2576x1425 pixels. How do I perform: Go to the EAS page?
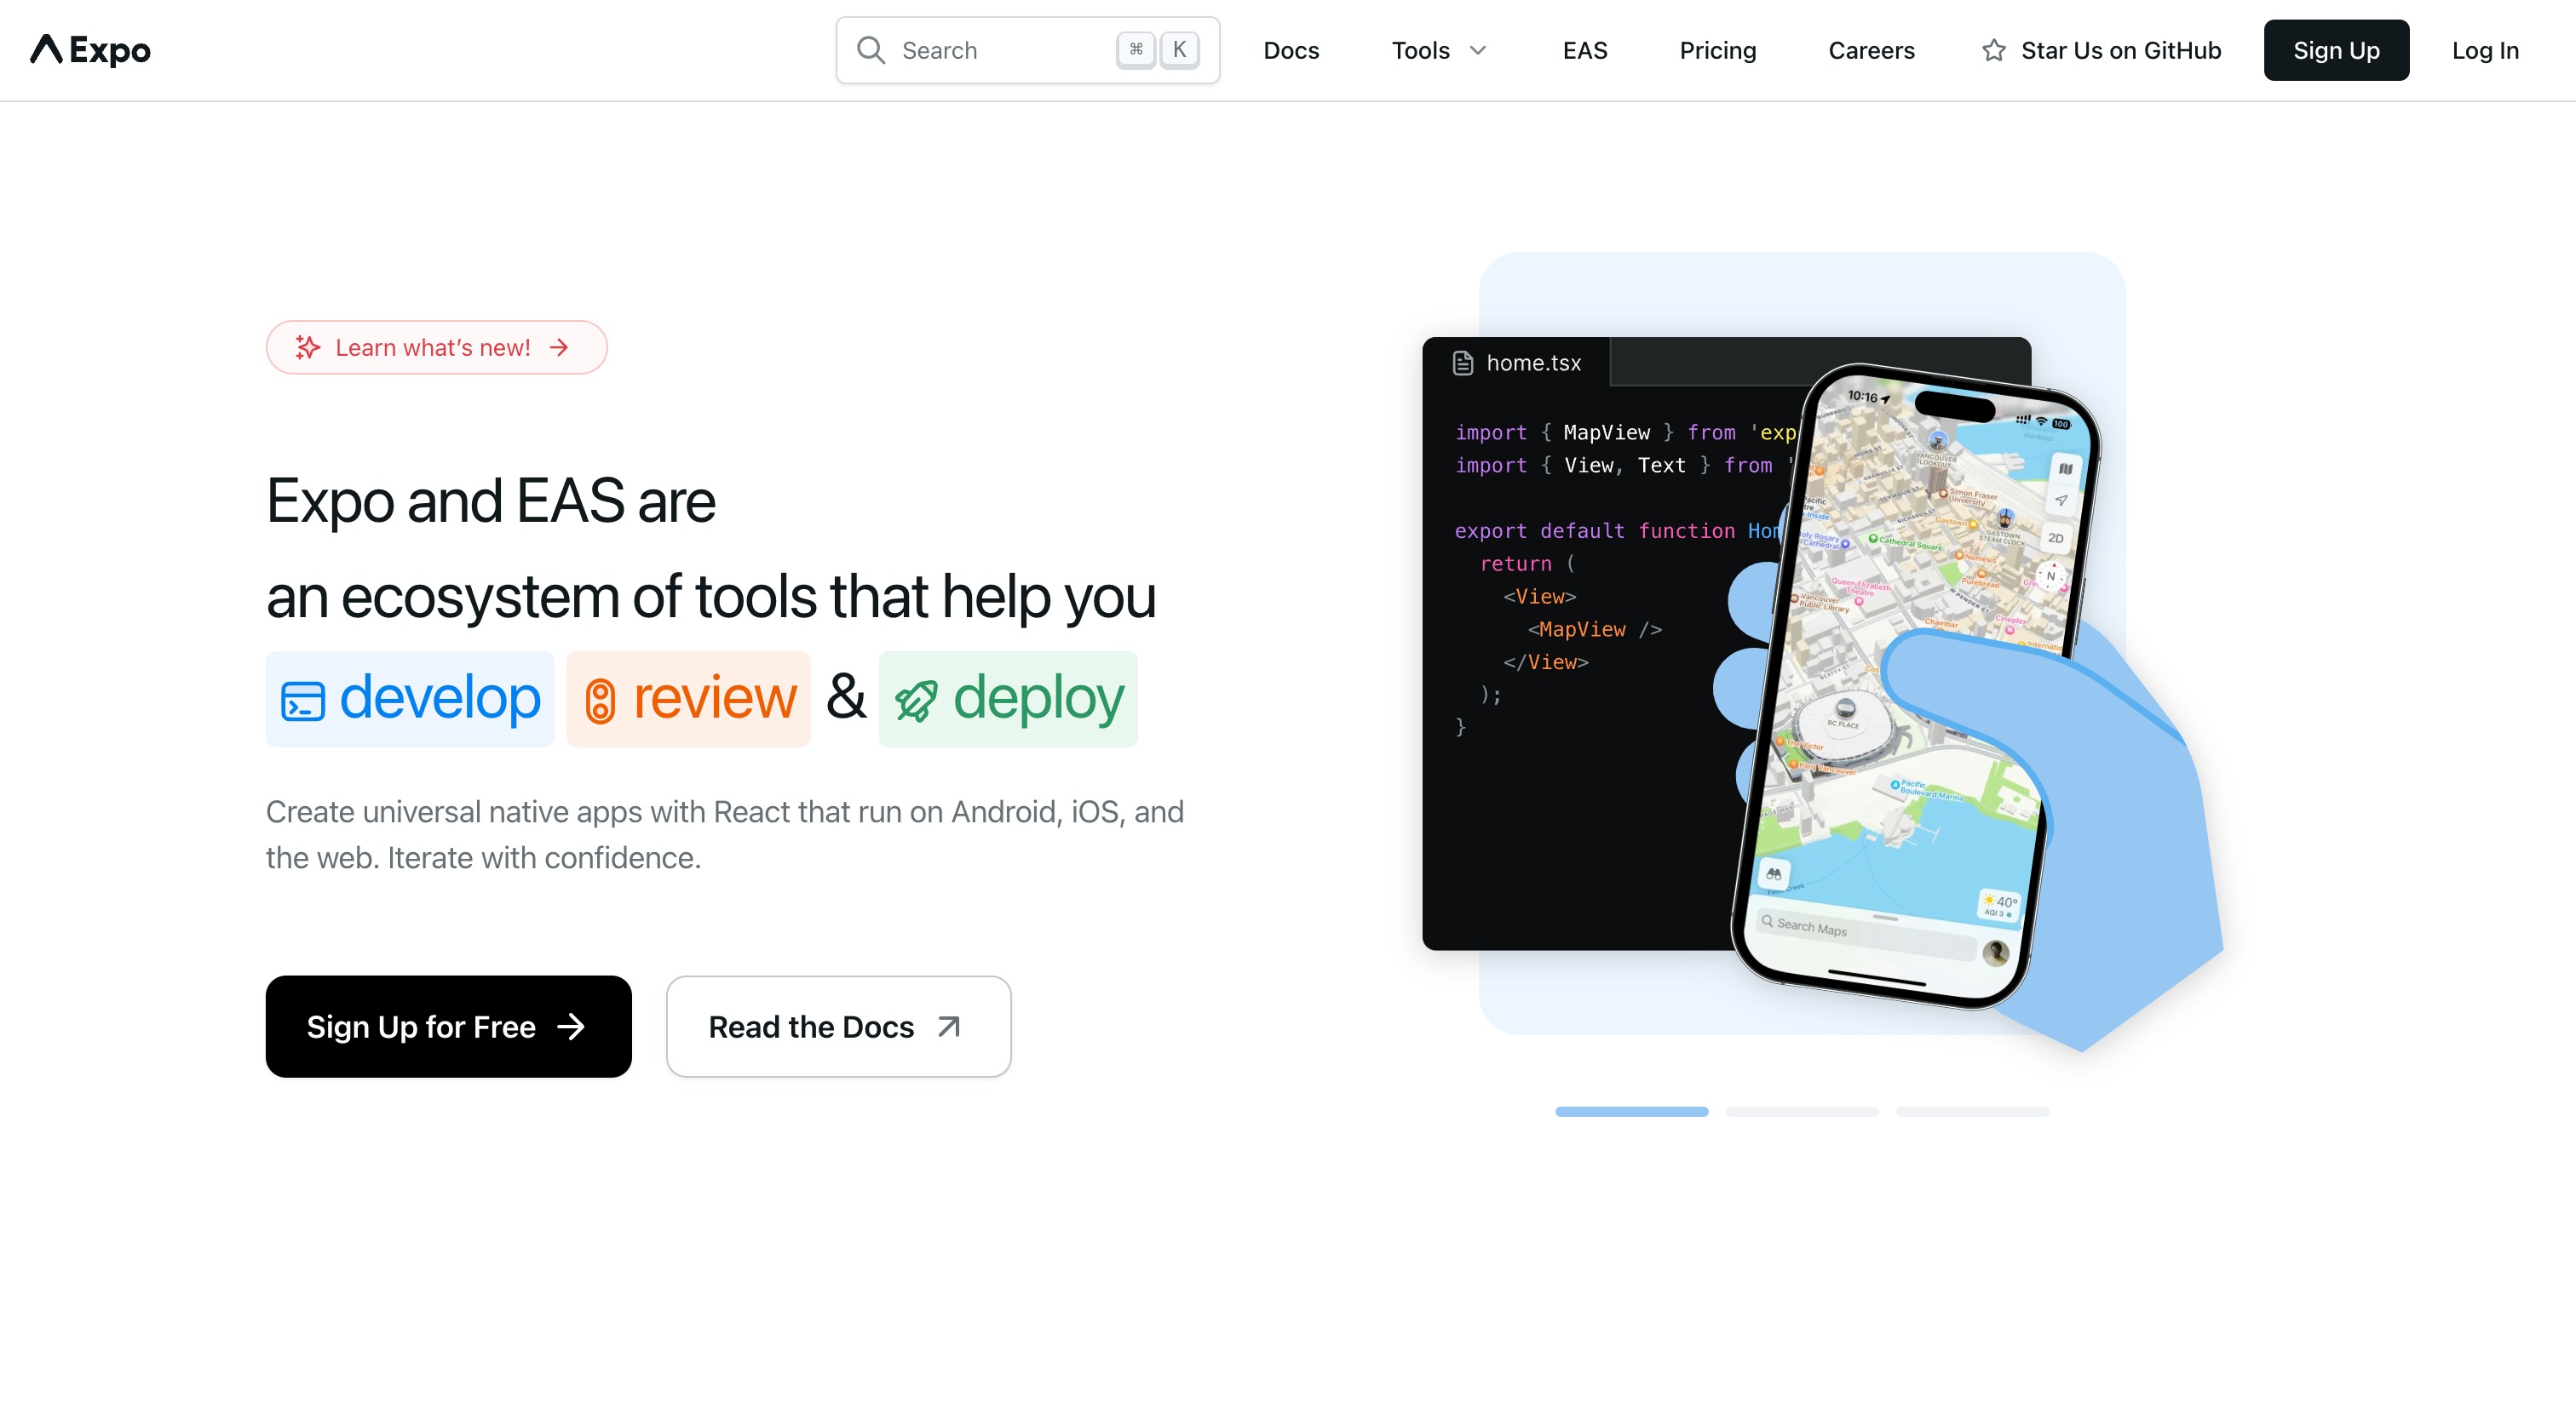click(1585, 50)
